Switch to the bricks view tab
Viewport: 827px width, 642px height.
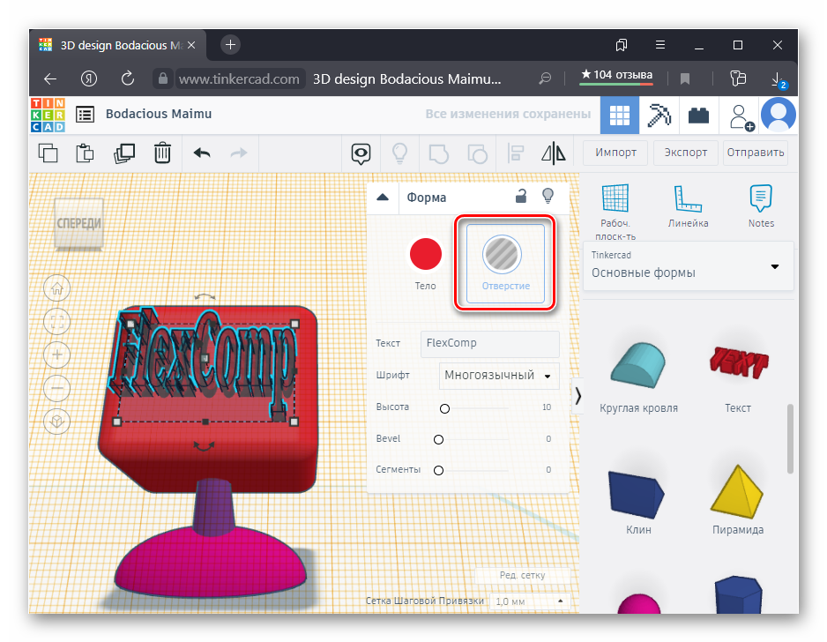click(x=698, y=115)
